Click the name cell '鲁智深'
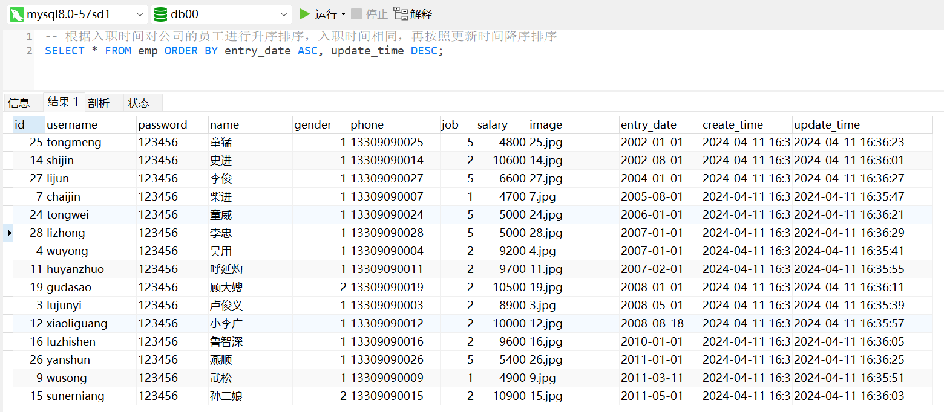This screenshot has width=944, height=412. tap(250, 342)
